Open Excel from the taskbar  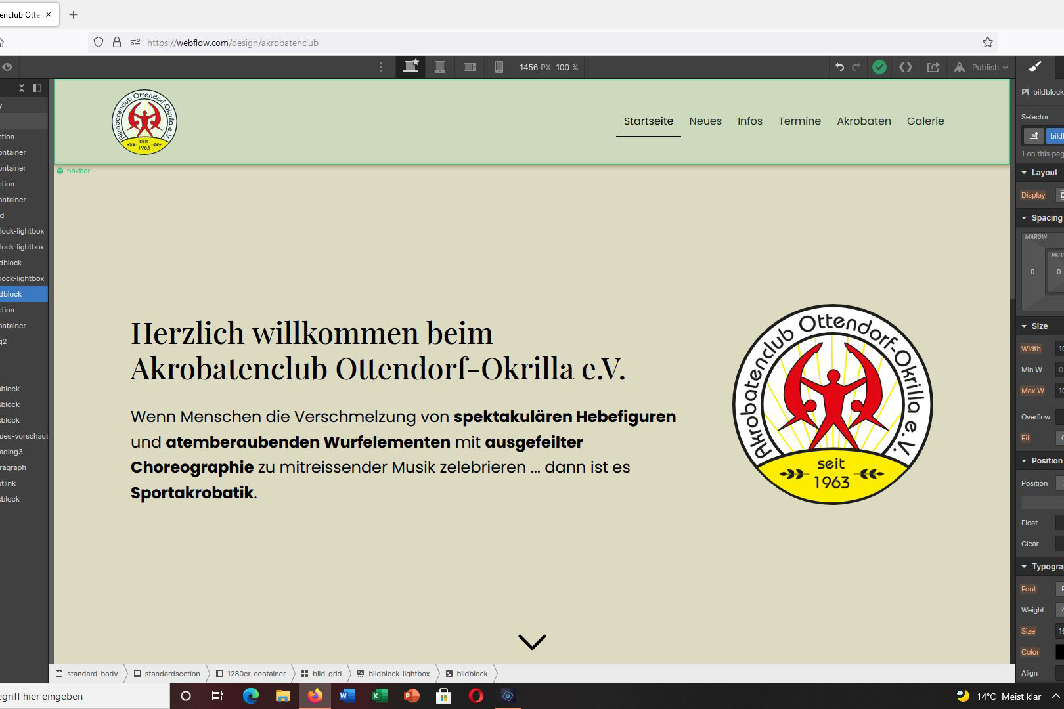click(379, 696)
